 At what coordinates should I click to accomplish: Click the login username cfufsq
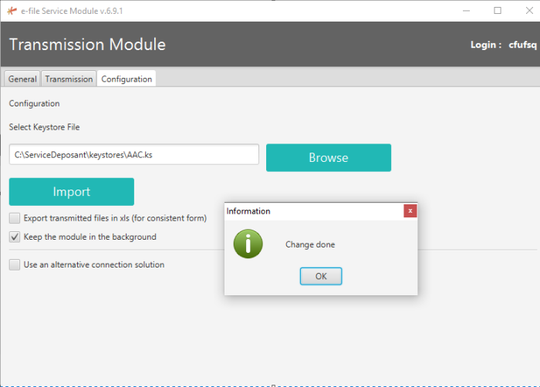pyautogui.click(x=522, y=45)
